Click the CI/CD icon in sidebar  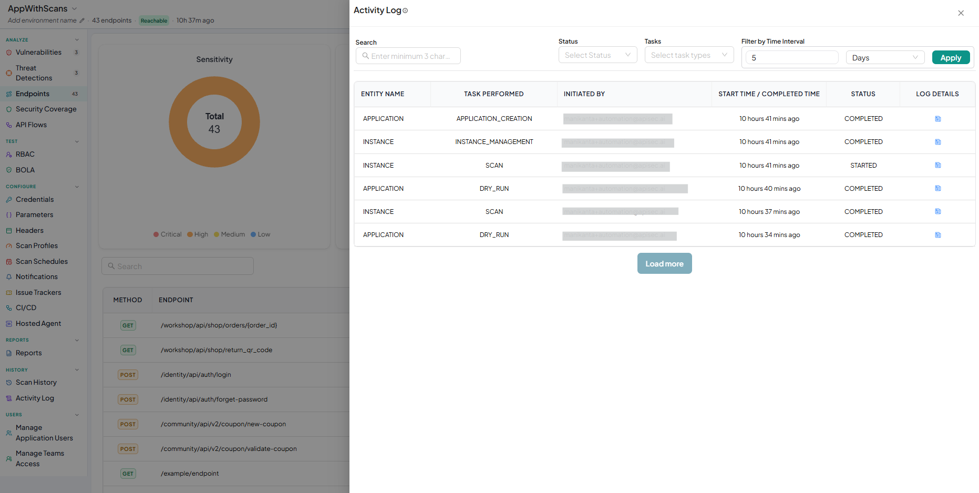[x=9, y=308]
